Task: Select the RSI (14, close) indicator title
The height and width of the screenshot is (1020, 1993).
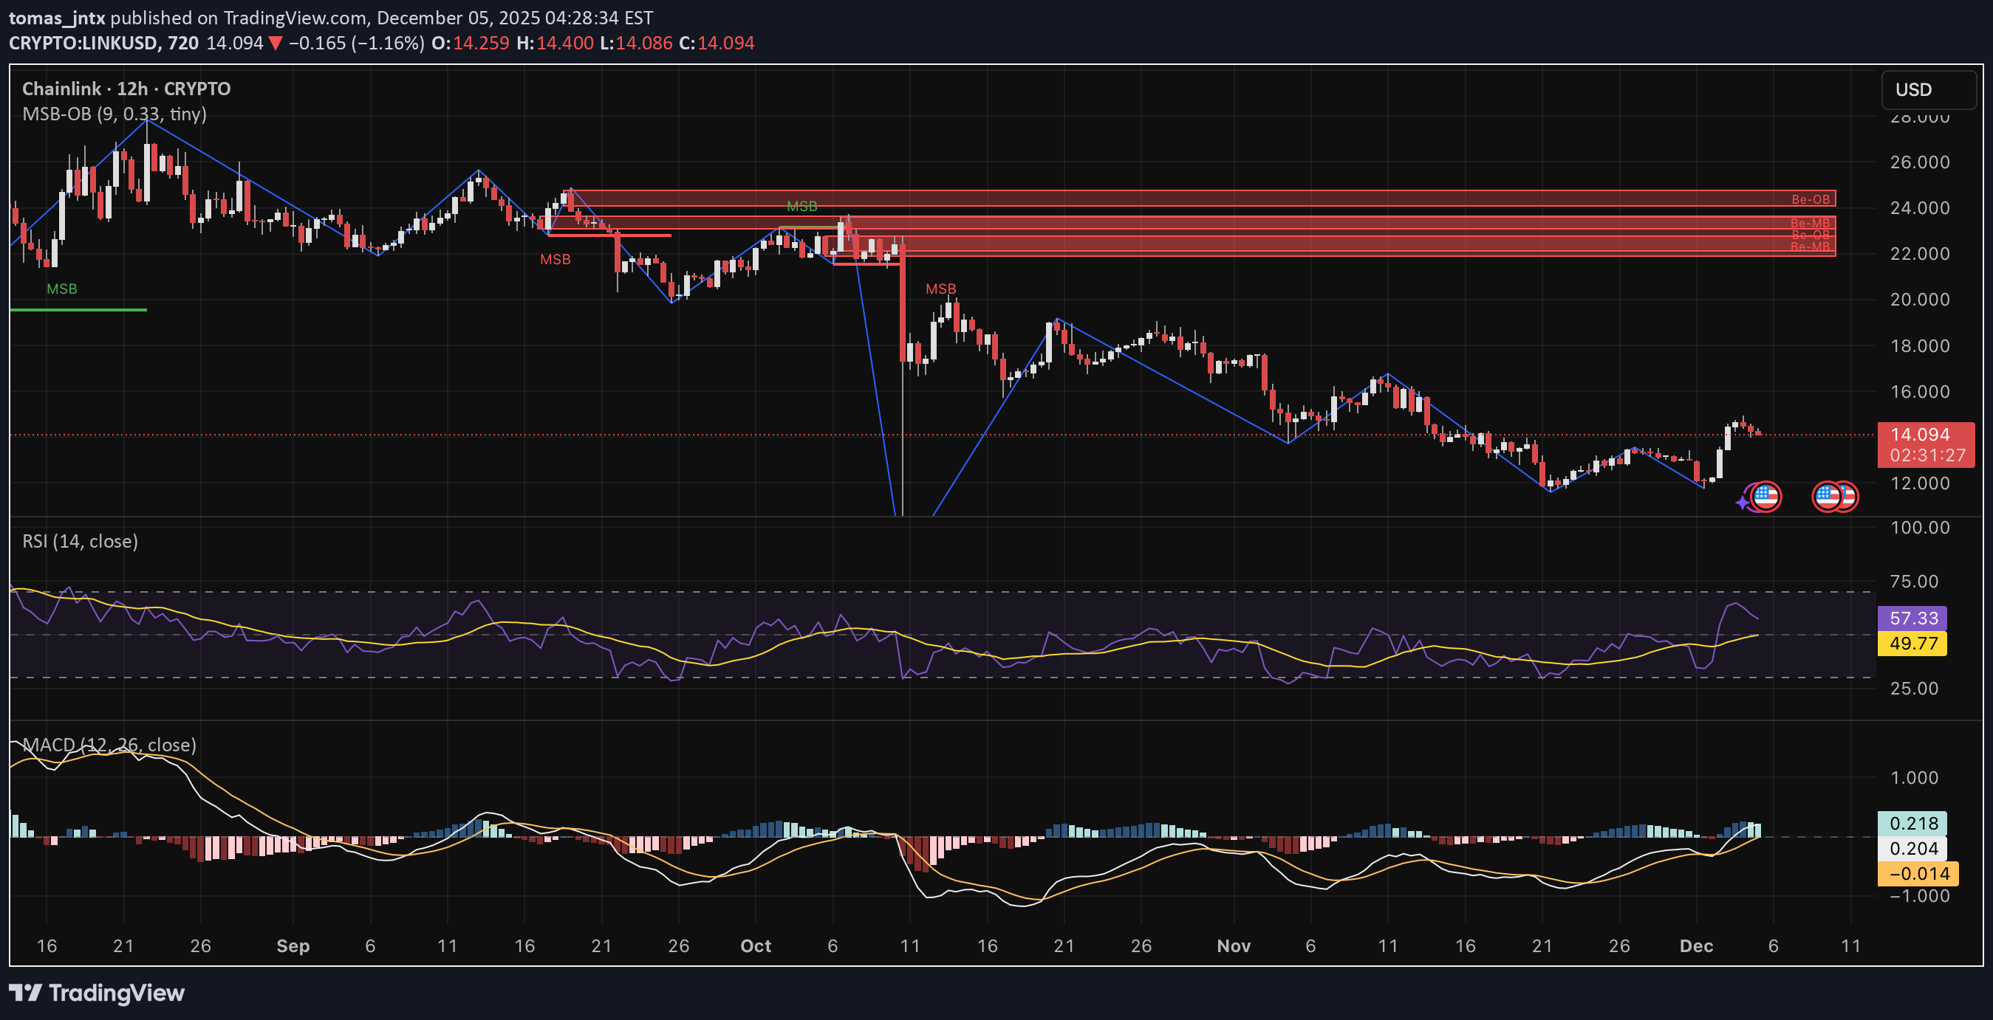Action: coord(81,541)
